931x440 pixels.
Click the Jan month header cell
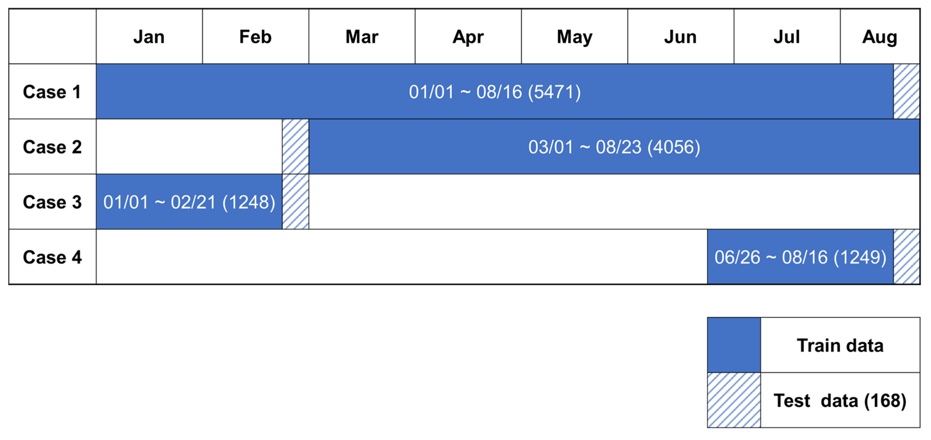[x=149, y=36]
